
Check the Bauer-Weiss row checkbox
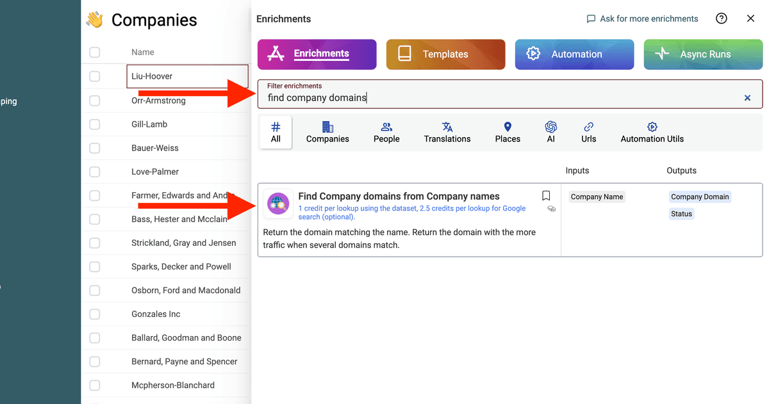95,148
